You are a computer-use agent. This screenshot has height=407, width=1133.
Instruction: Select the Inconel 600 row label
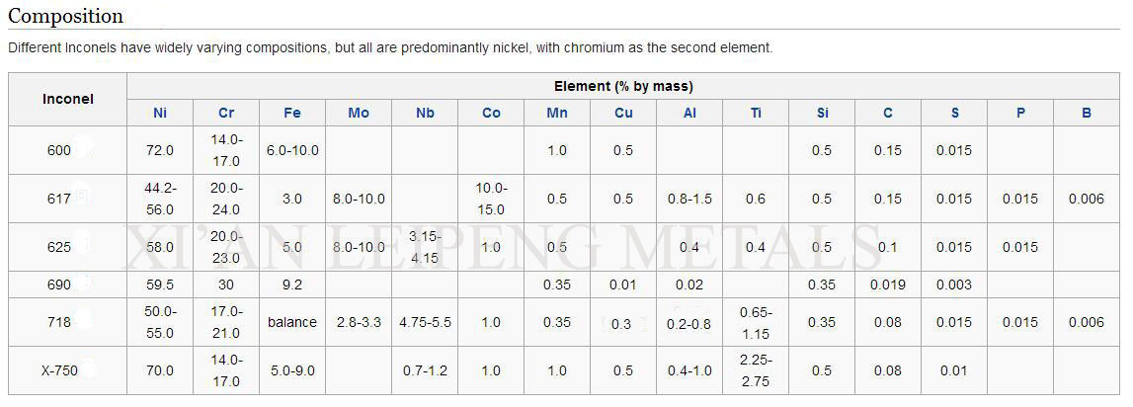tap(59, 150)
